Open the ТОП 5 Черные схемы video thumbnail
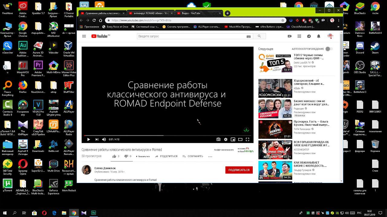The height and width of the screenshot is (217, 387). coord(275,63)
